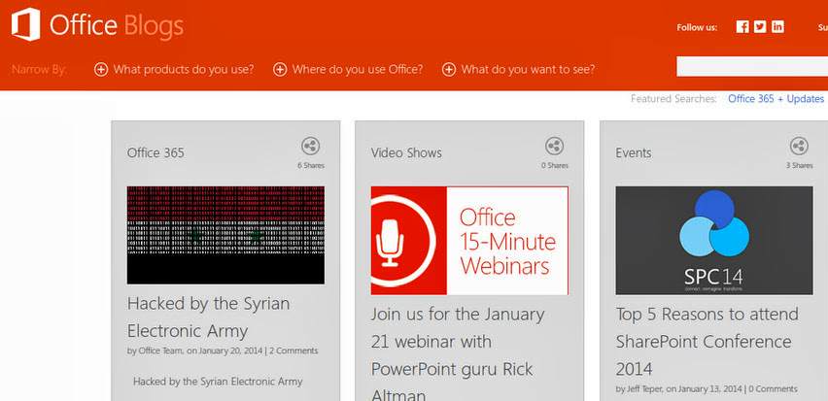Expand 'Where do you use Office?' filter
Viewport: 828px width, 401px height.
(348, 69)
